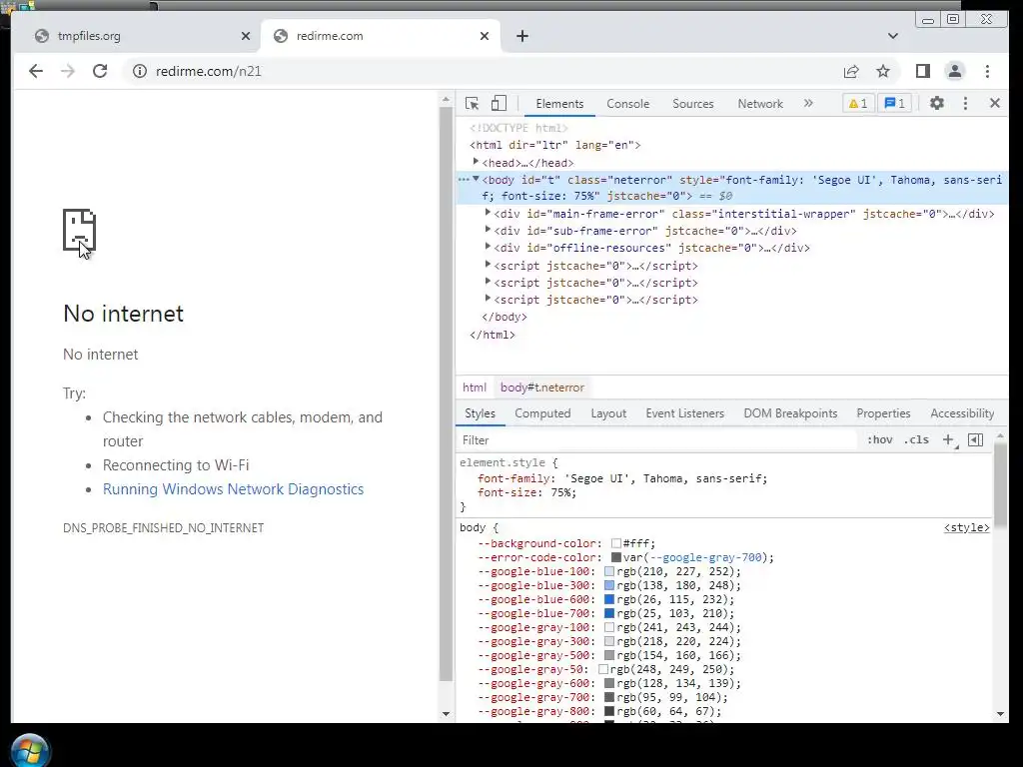Select the inspect element picker icon
This screenshot has width=1023, height=767.
tap(472, 104)
